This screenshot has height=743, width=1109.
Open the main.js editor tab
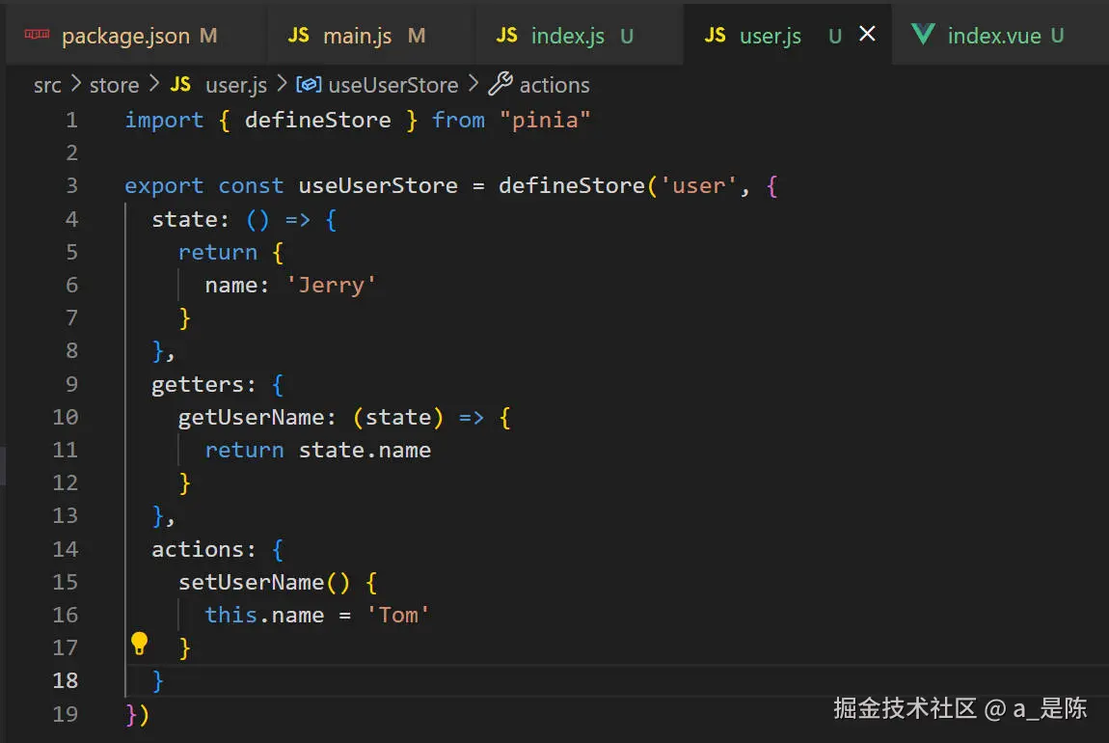(x=370, y=36)
